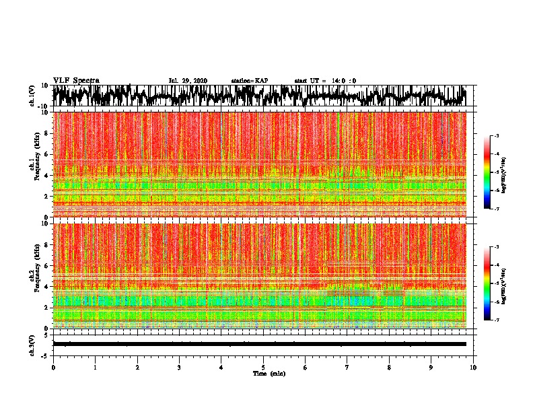
Task: Click the 'start UT = 14:0 :0' label
Action: [x=325, y=81]
